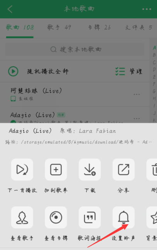This screenshot has height=250, width=157.
Task: Click the 加到歌单 add-to-playlist icon
Action: [56, 169]
